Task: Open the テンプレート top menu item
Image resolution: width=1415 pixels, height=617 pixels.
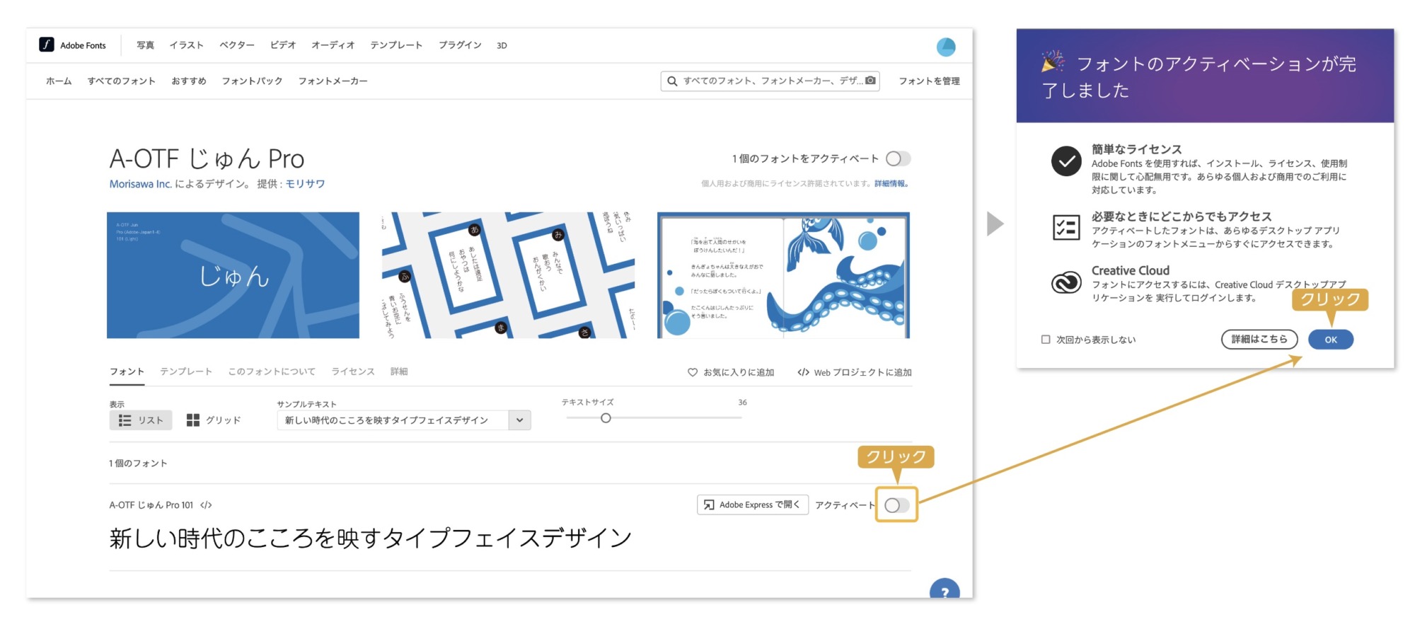Action: 396,45
